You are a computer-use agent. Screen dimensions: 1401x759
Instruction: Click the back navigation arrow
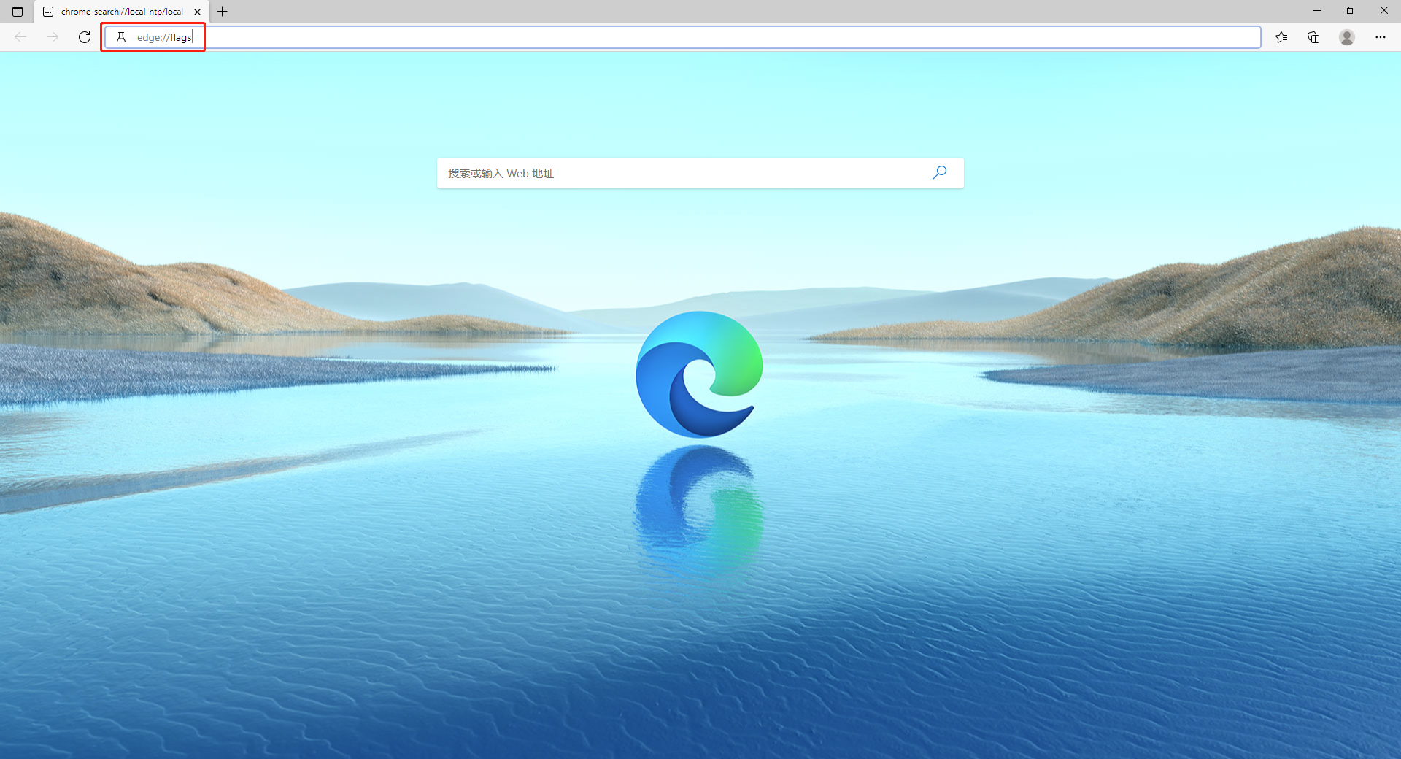pos(20,37)
